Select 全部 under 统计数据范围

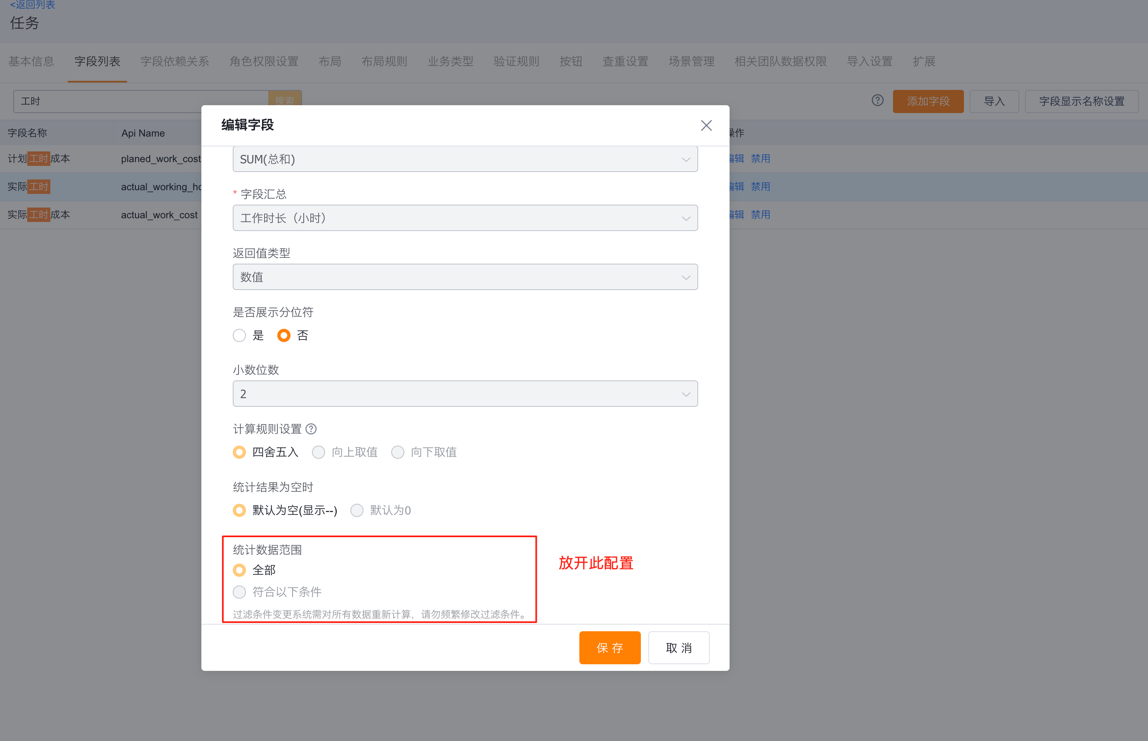pos(239,570)
